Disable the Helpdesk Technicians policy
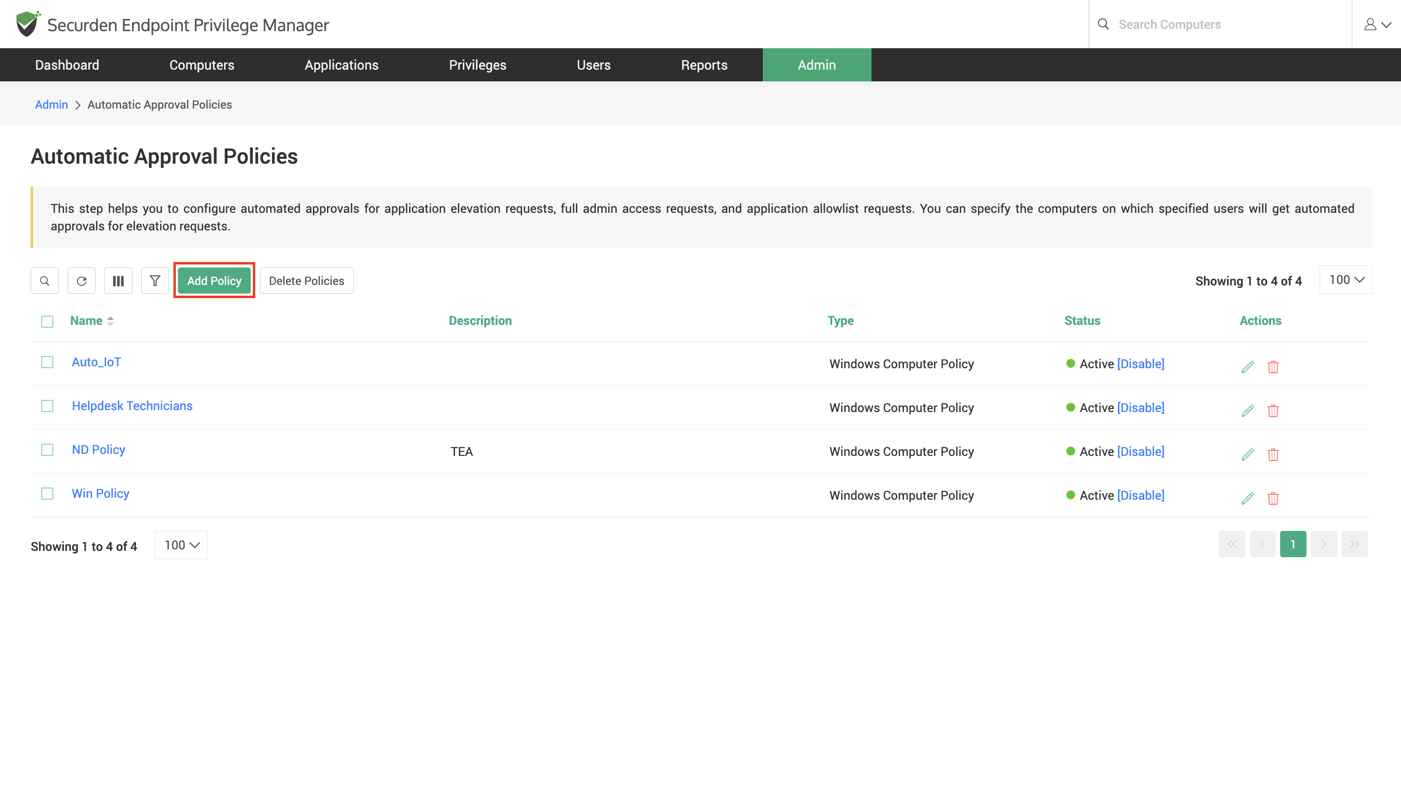This screenshot has height=791, width=1401. pos(1140,408)
